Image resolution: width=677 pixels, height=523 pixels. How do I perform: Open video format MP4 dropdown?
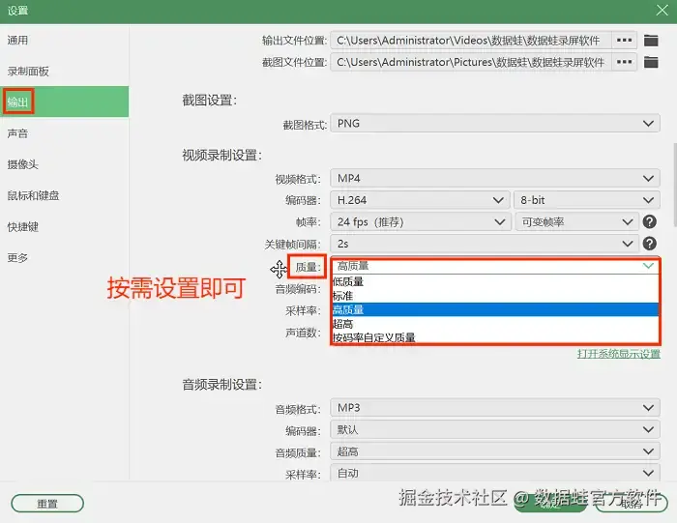[x=495, y=178]
